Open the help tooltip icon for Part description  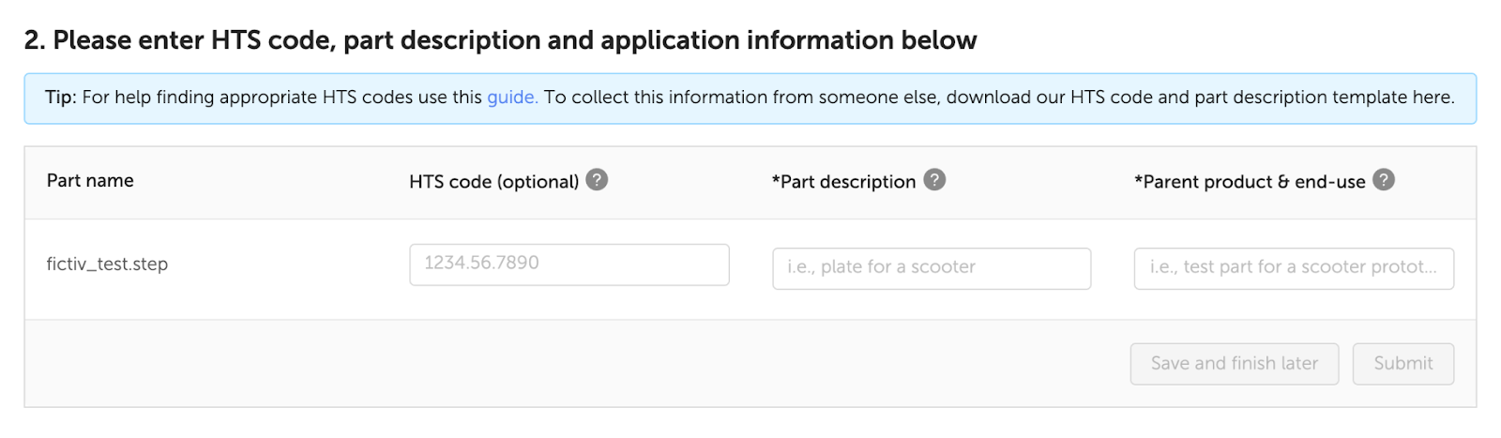point(934,179)
